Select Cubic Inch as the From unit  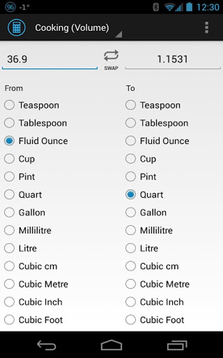click(x=33, y=302)
